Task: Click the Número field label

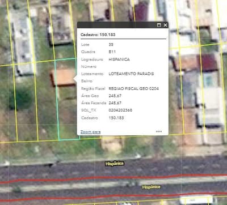Action: tap(89, 67)
